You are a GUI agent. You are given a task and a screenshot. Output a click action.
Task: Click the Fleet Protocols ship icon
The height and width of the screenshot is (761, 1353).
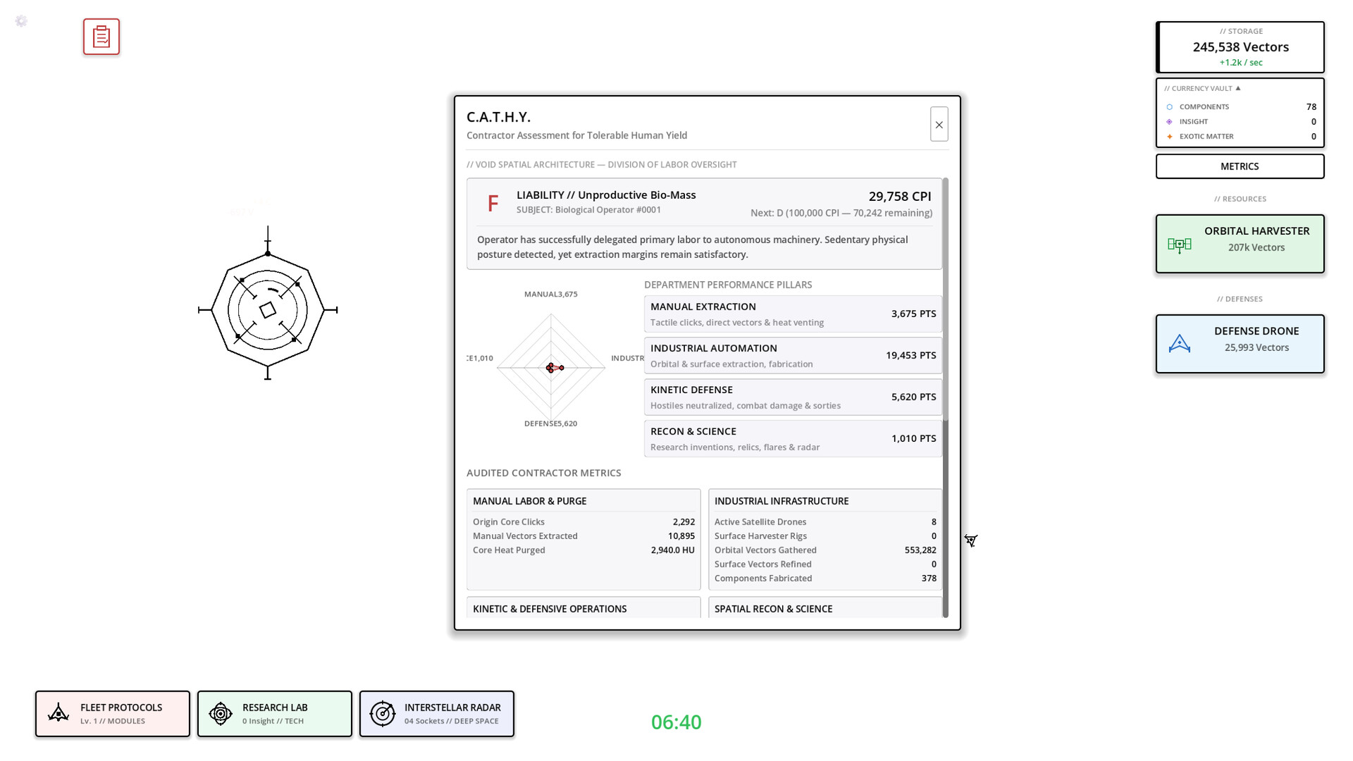point(58,713)
